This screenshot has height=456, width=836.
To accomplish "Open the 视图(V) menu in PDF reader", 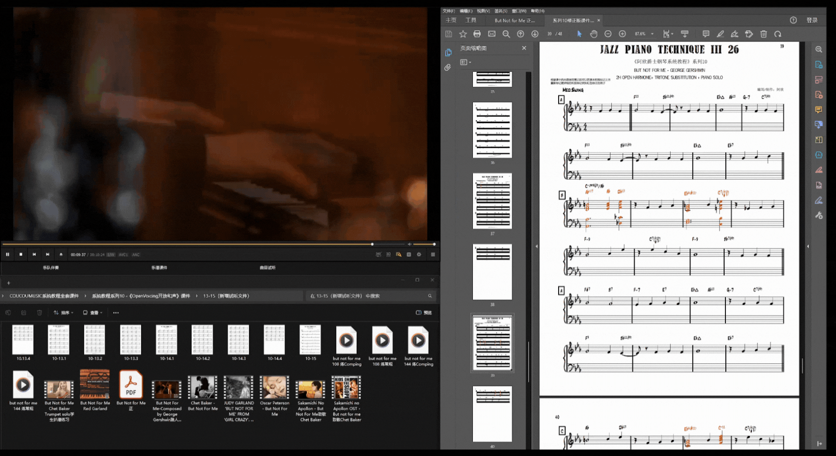I will click(x=483, y=11).
